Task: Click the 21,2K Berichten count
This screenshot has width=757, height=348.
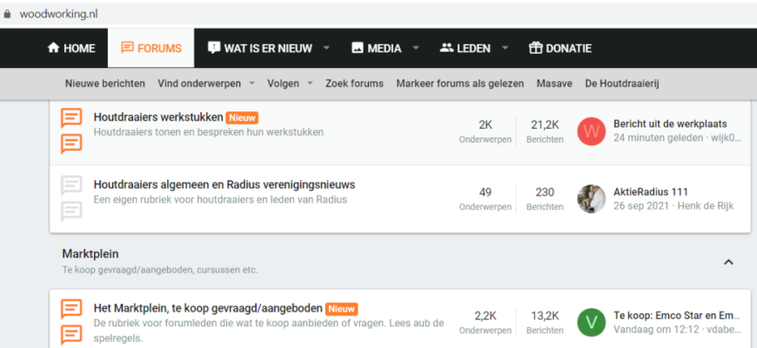Action: pos(545,131)
